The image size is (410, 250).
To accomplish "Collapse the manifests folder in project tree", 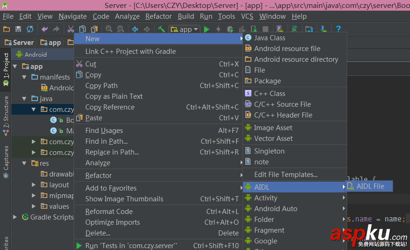I will 24,77.
